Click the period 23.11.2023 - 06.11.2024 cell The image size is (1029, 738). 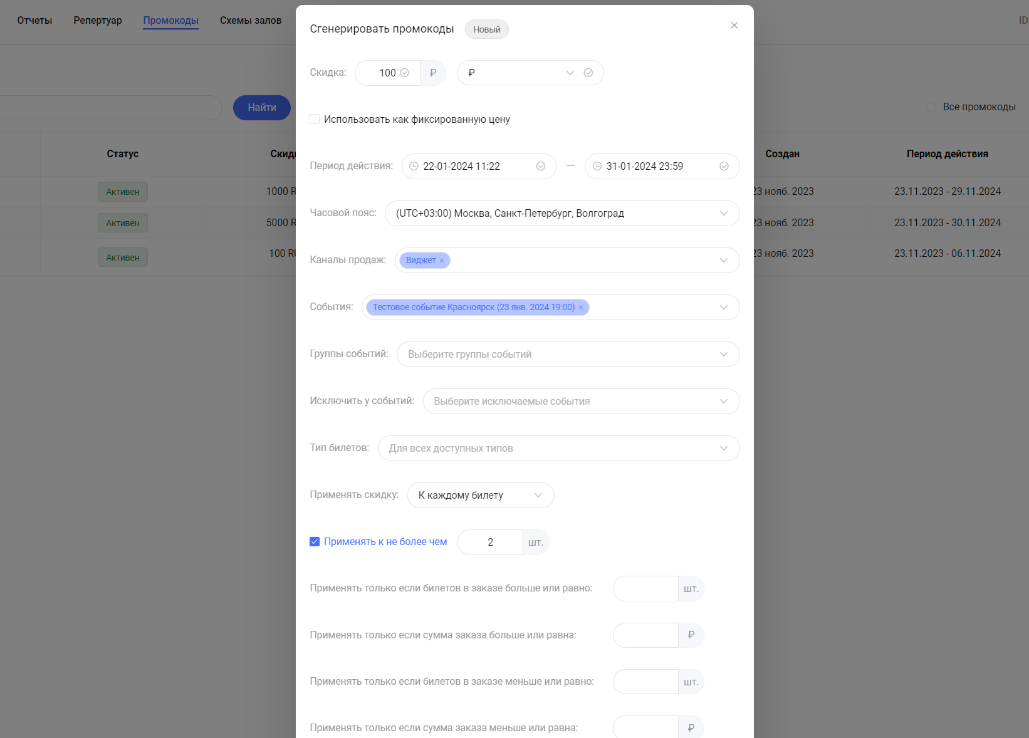[x=947, y=253]
